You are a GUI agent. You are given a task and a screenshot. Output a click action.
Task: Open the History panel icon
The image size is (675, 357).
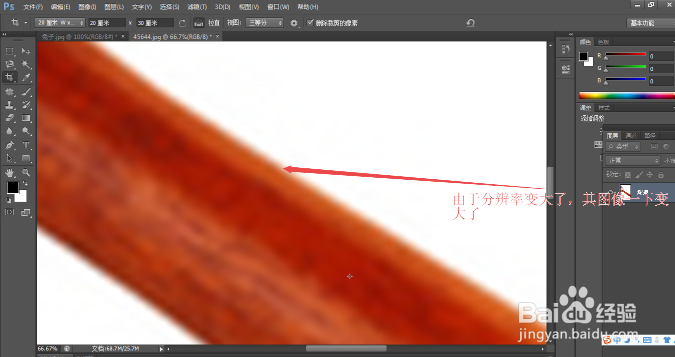pyautogui.click(x=566, y=49)
